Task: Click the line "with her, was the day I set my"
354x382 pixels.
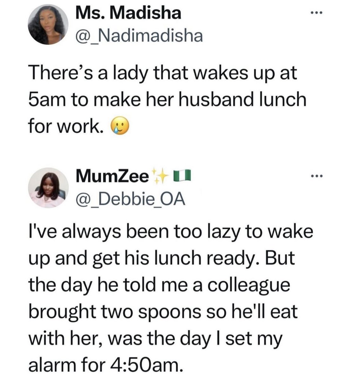Action: (x=155, y=339)
